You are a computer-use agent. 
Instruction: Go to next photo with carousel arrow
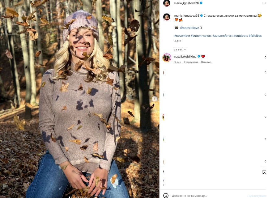coord(154,99)
